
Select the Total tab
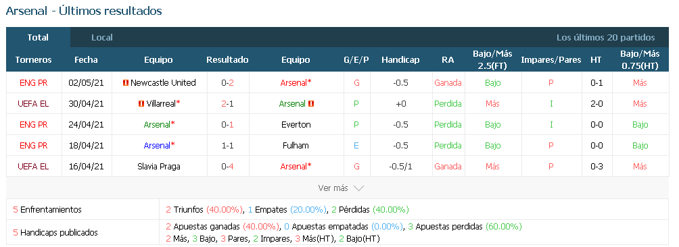click(x=38, y=38)
